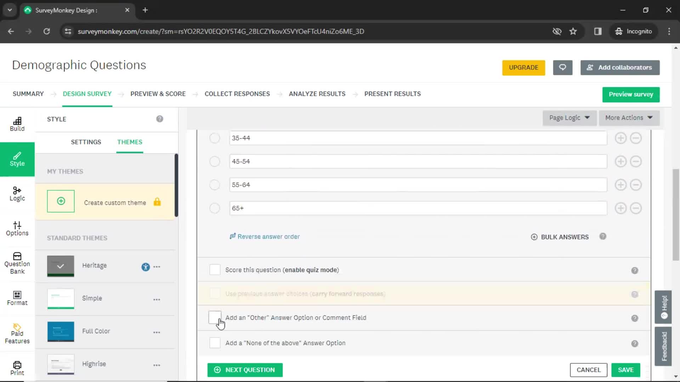Viewport: 680px width, 382px height.
Task: Select the Simple theme thumbnail
Action: 61,299
